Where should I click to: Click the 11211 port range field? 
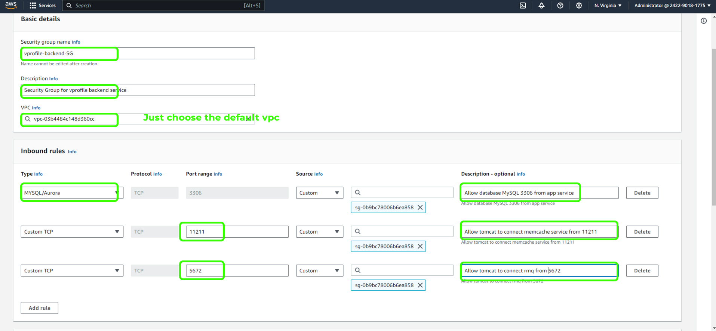(237, 232)
